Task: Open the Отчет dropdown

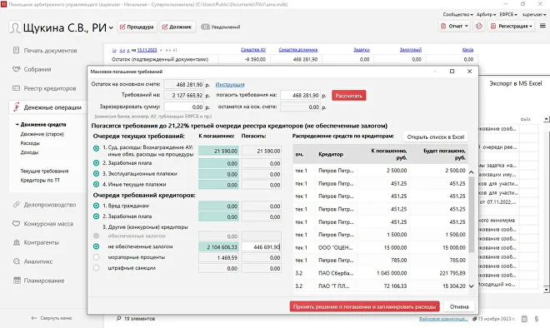Action: click(455, 26)
